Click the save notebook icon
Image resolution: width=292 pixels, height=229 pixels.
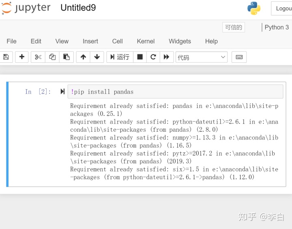(6, 57)
